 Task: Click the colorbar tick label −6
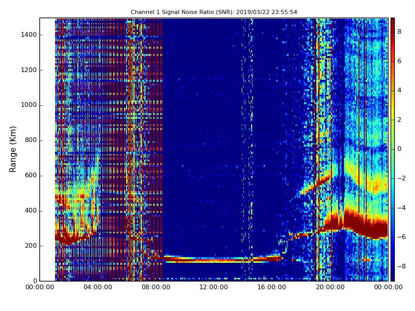(x=402, y=237)
